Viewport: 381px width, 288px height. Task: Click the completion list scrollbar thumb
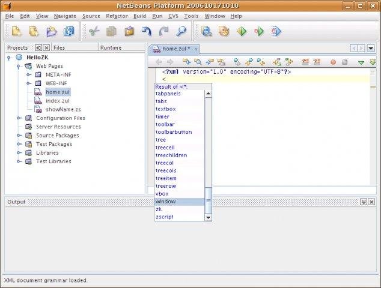coord(209,201)
